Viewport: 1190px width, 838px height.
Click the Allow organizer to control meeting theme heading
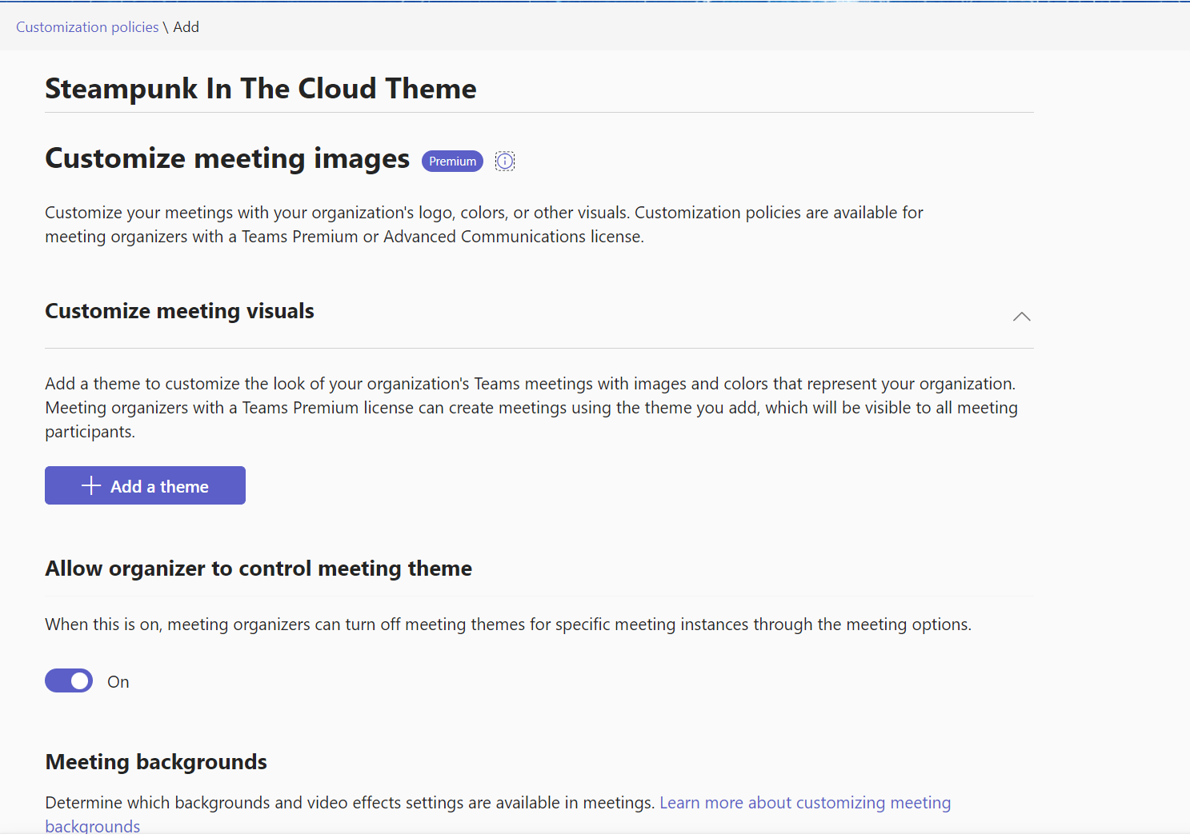258,569
